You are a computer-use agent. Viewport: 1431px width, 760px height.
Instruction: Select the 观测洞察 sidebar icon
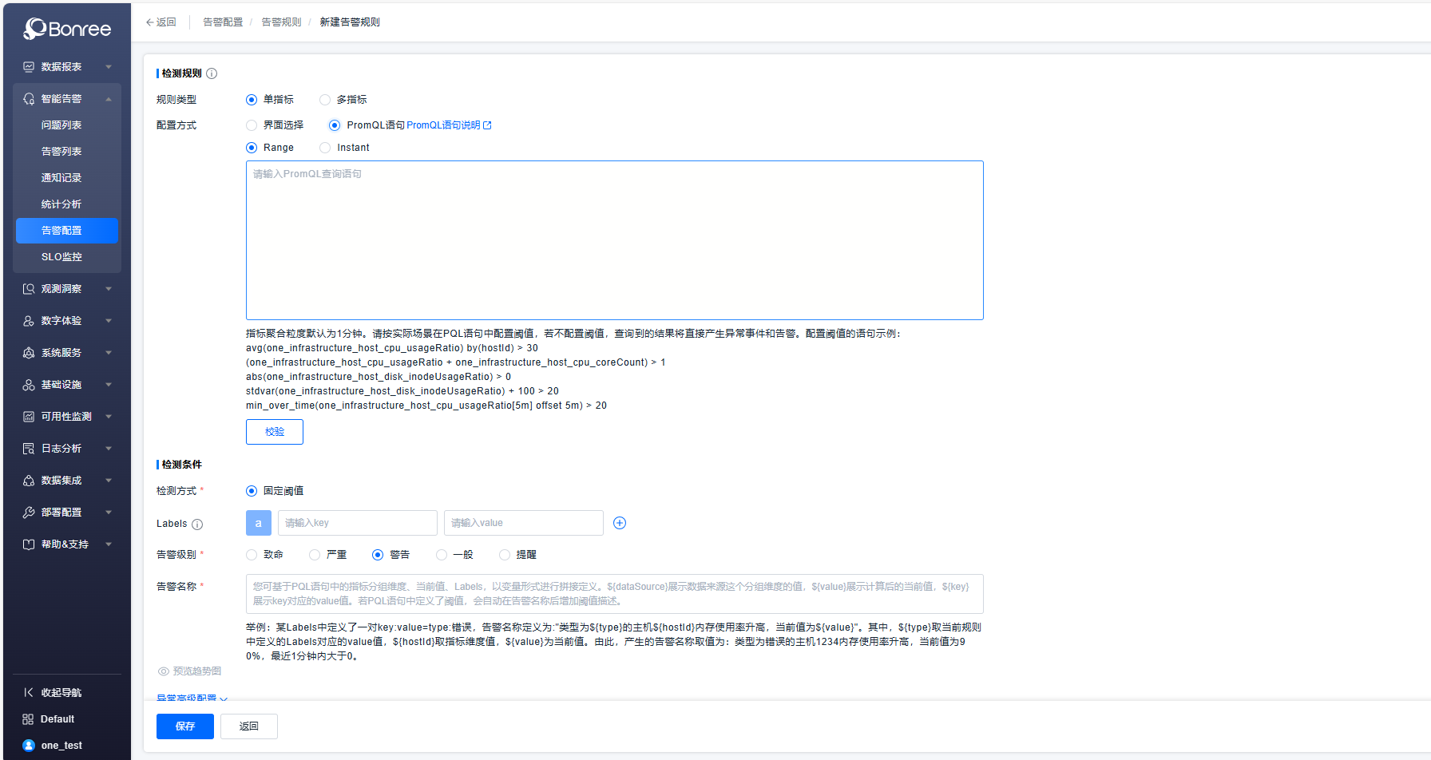tap(28, 288)
